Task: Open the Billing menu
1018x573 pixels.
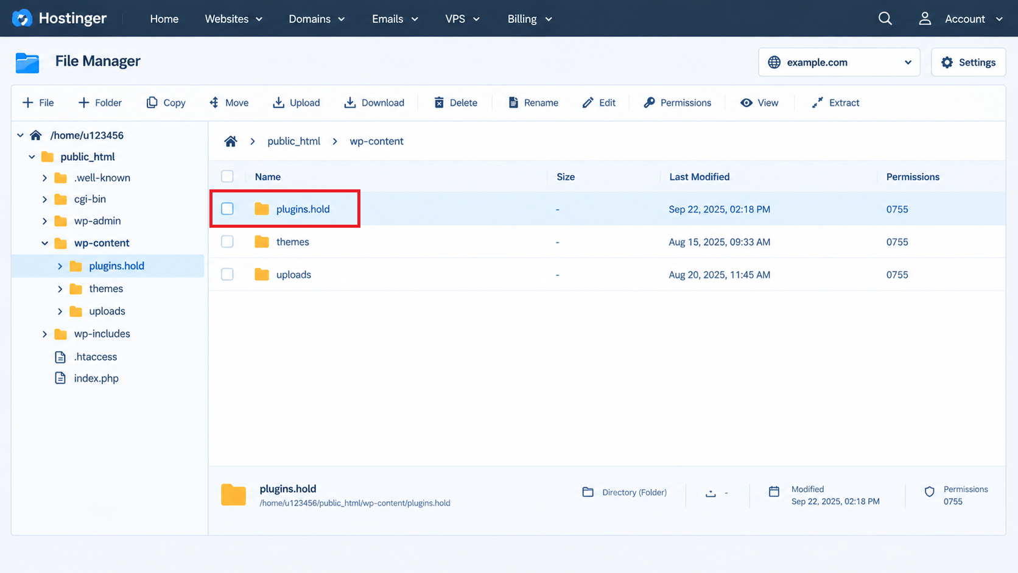Action: 530,19
